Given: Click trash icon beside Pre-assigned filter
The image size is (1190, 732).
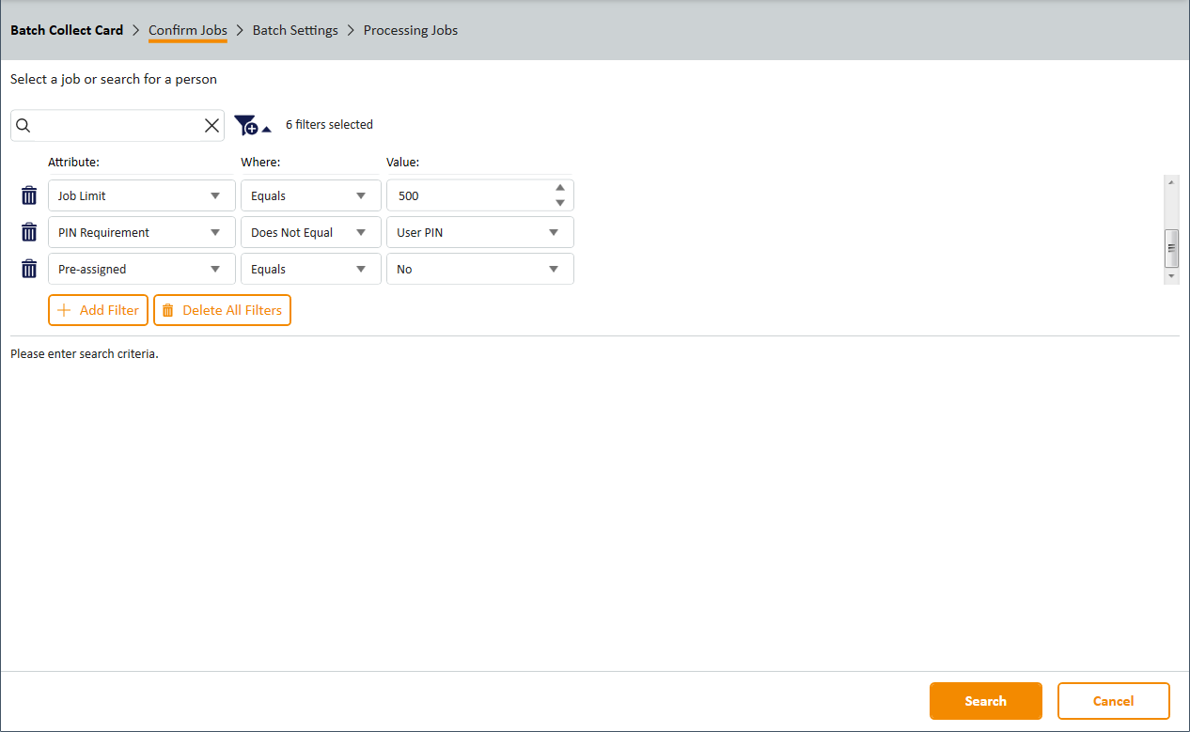Looking at the screenshot, I should tap(29, 269).
